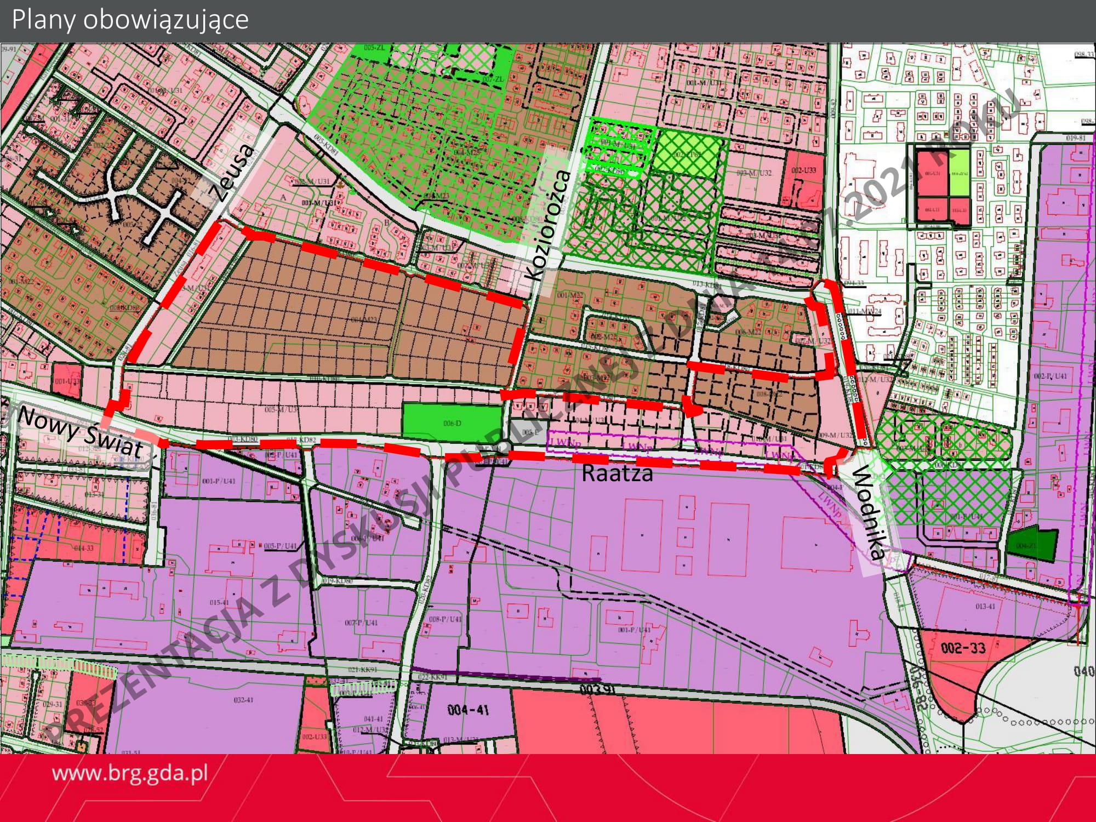Click the 002-P/U41 label on the right edge
This screenshot has width=1096, height=822.
click(1050, 376)
